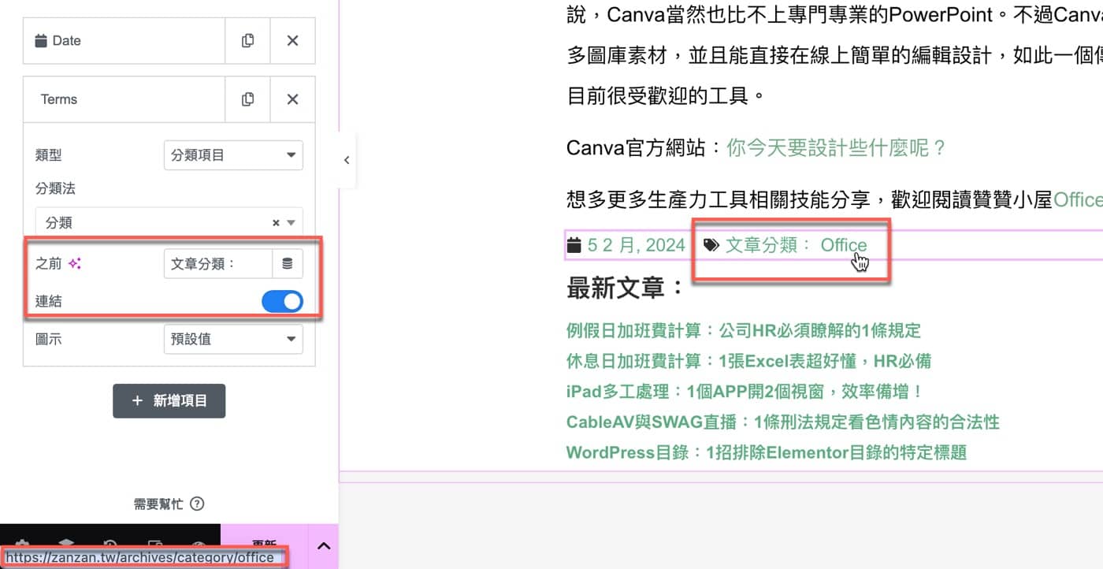The height and width of the screenshot is (569, 1103).
Task: Select the 最新文章 heading
Action: tap(626, 288)
